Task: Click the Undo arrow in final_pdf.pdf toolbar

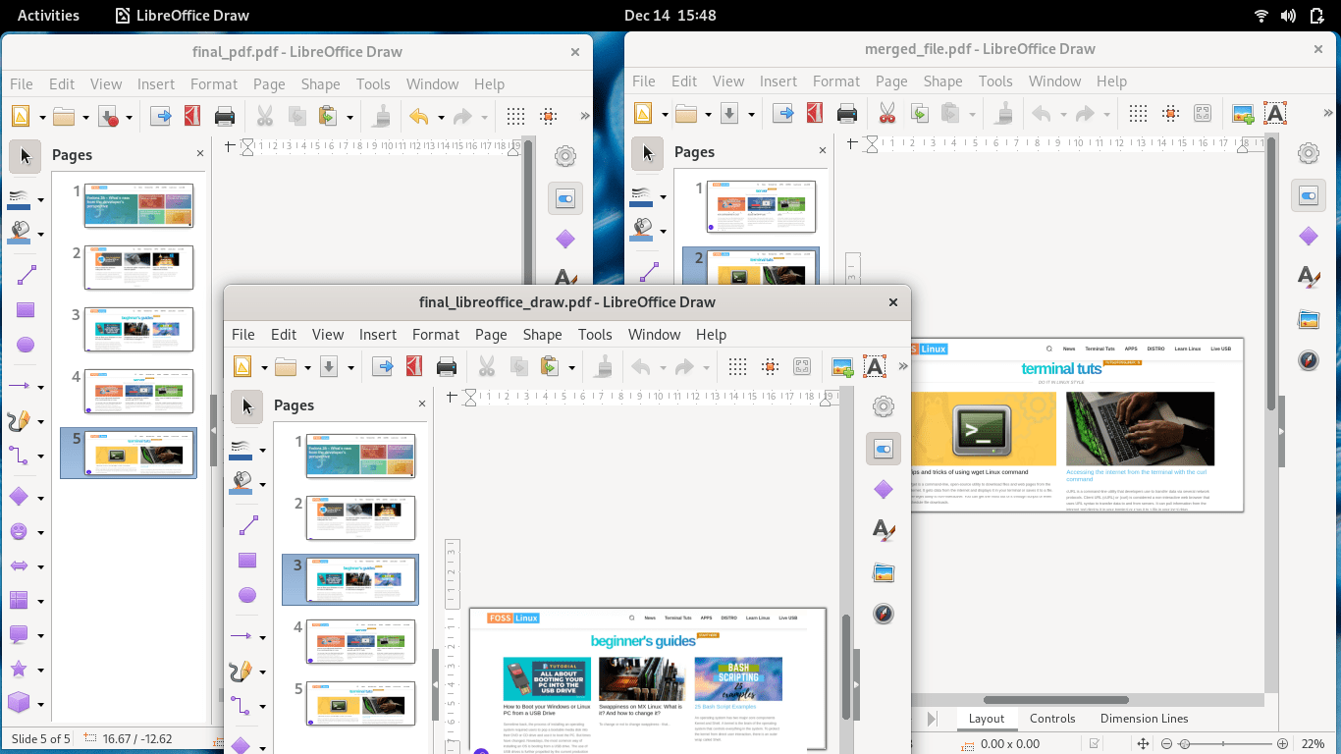Action: pyautogui.click(x=419, y=117)
